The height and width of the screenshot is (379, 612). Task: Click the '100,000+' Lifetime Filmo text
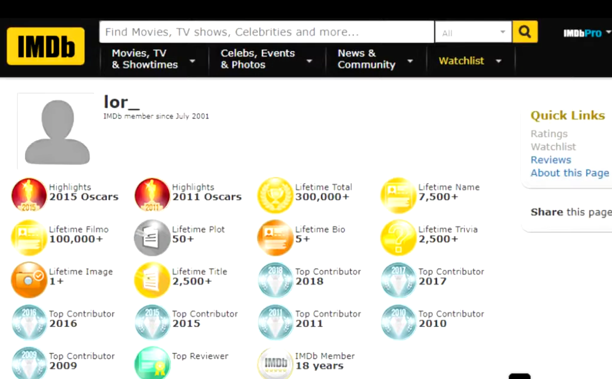pyautogui.click(x=76, y=239)
